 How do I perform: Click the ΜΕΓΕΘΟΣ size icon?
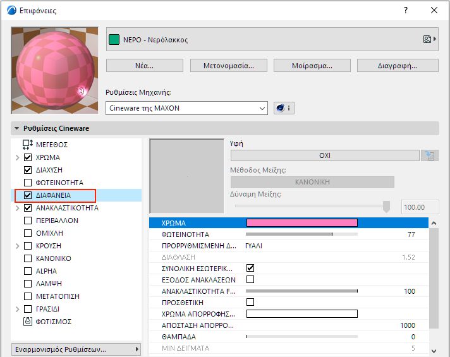tap(28, 145)
